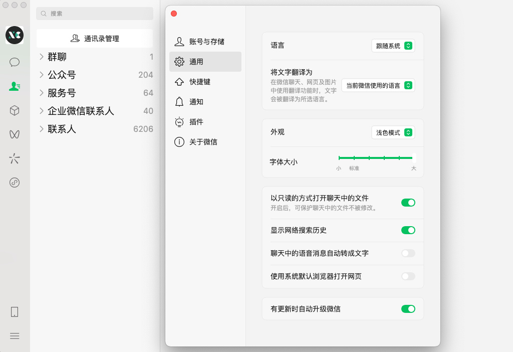Viewport: 513px width, 352px height.
Task: Click the plugin icon next to 插件
Action: 179,122
